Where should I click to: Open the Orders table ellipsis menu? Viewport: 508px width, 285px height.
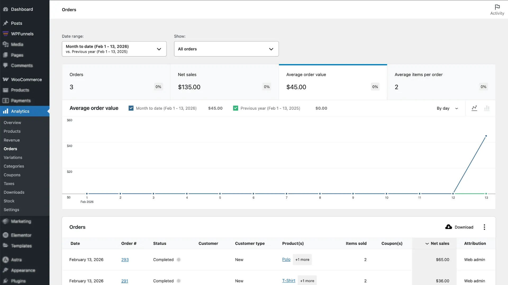tap(484, 227)
